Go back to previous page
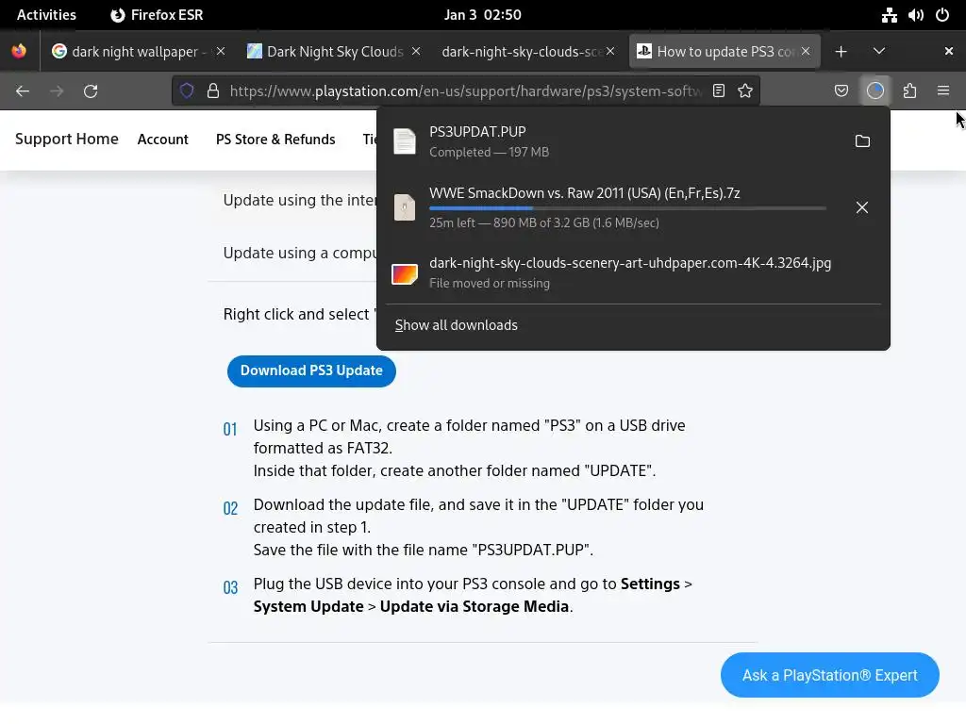The height and width of the screenshot is (724, 966). tap(23, 90)
